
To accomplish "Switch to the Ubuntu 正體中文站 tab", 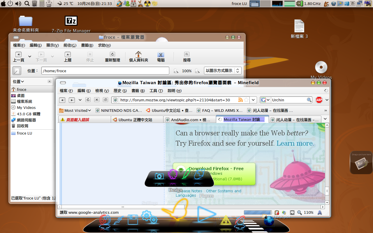I will click(x=137, y=119).
